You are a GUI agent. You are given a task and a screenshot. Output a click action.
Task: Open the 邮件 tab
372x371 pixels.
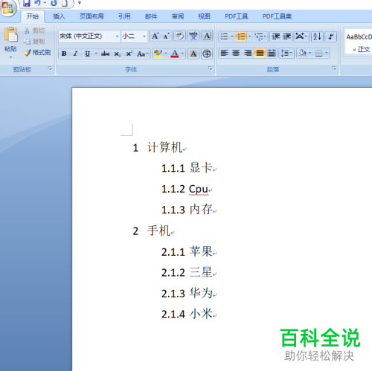(x=151, y=16)
